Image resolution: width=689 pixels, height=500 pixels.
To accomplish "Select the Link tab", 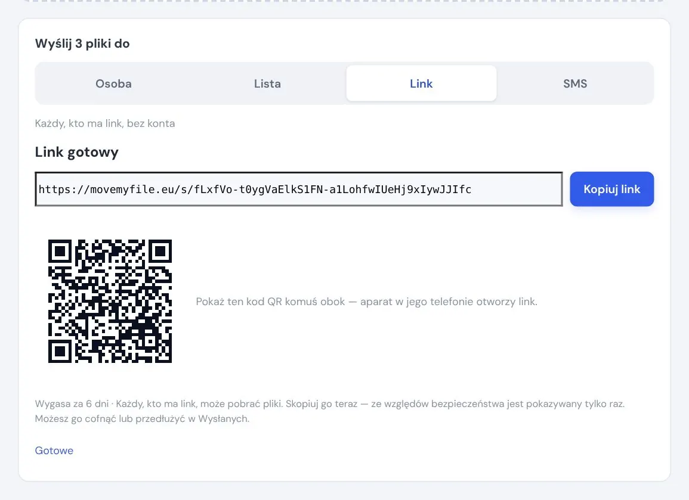I will pyautogui.click(x=421, y=83).
